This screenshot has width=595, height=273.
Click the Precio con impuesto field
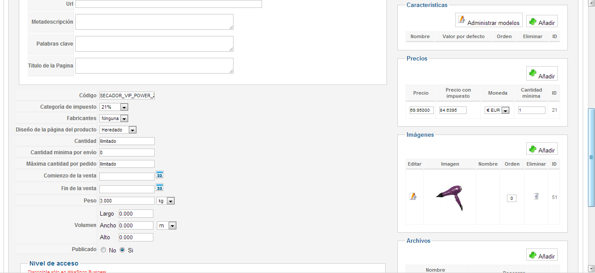click(x=453, y=110)
